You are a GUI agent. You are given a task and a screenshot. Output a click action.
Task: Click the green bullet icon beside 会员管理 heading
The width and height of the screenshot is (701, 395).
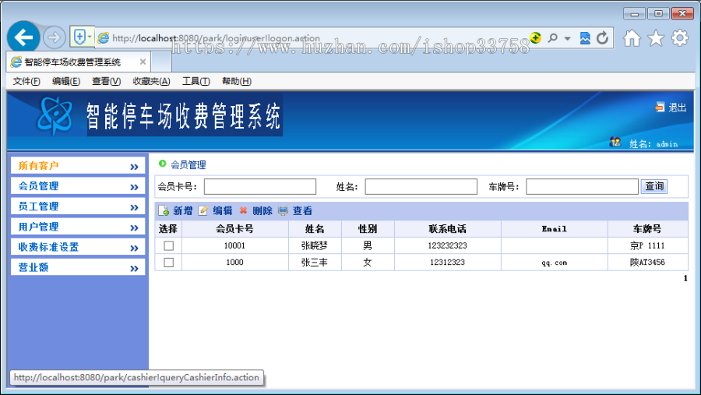point(162,164)
